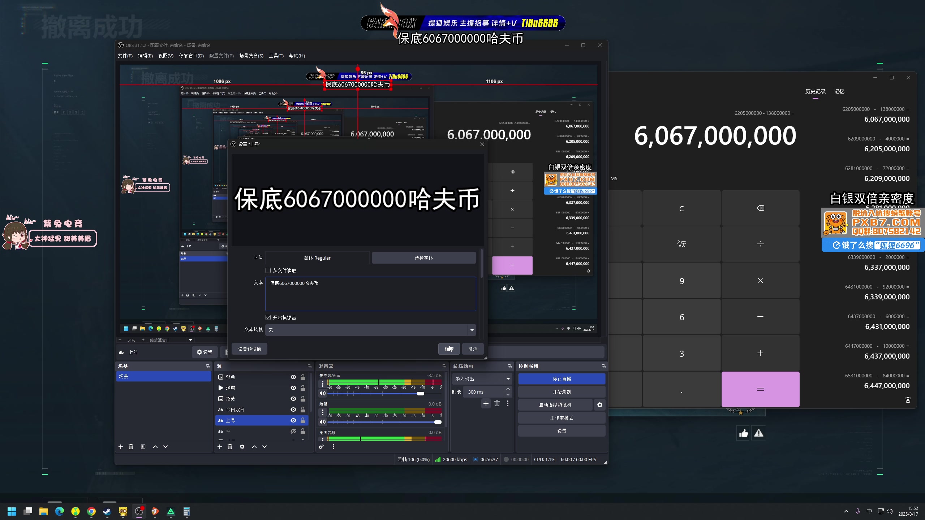The image size is (925, 520).
Task: Open advanced audio properties gears icon
Action: (x=321, y=447)
